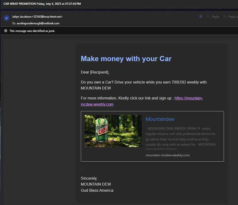Viewport: 238px width, 205px height.
Task: Click the Sincerely, closing text
Action: coord(89,178)
